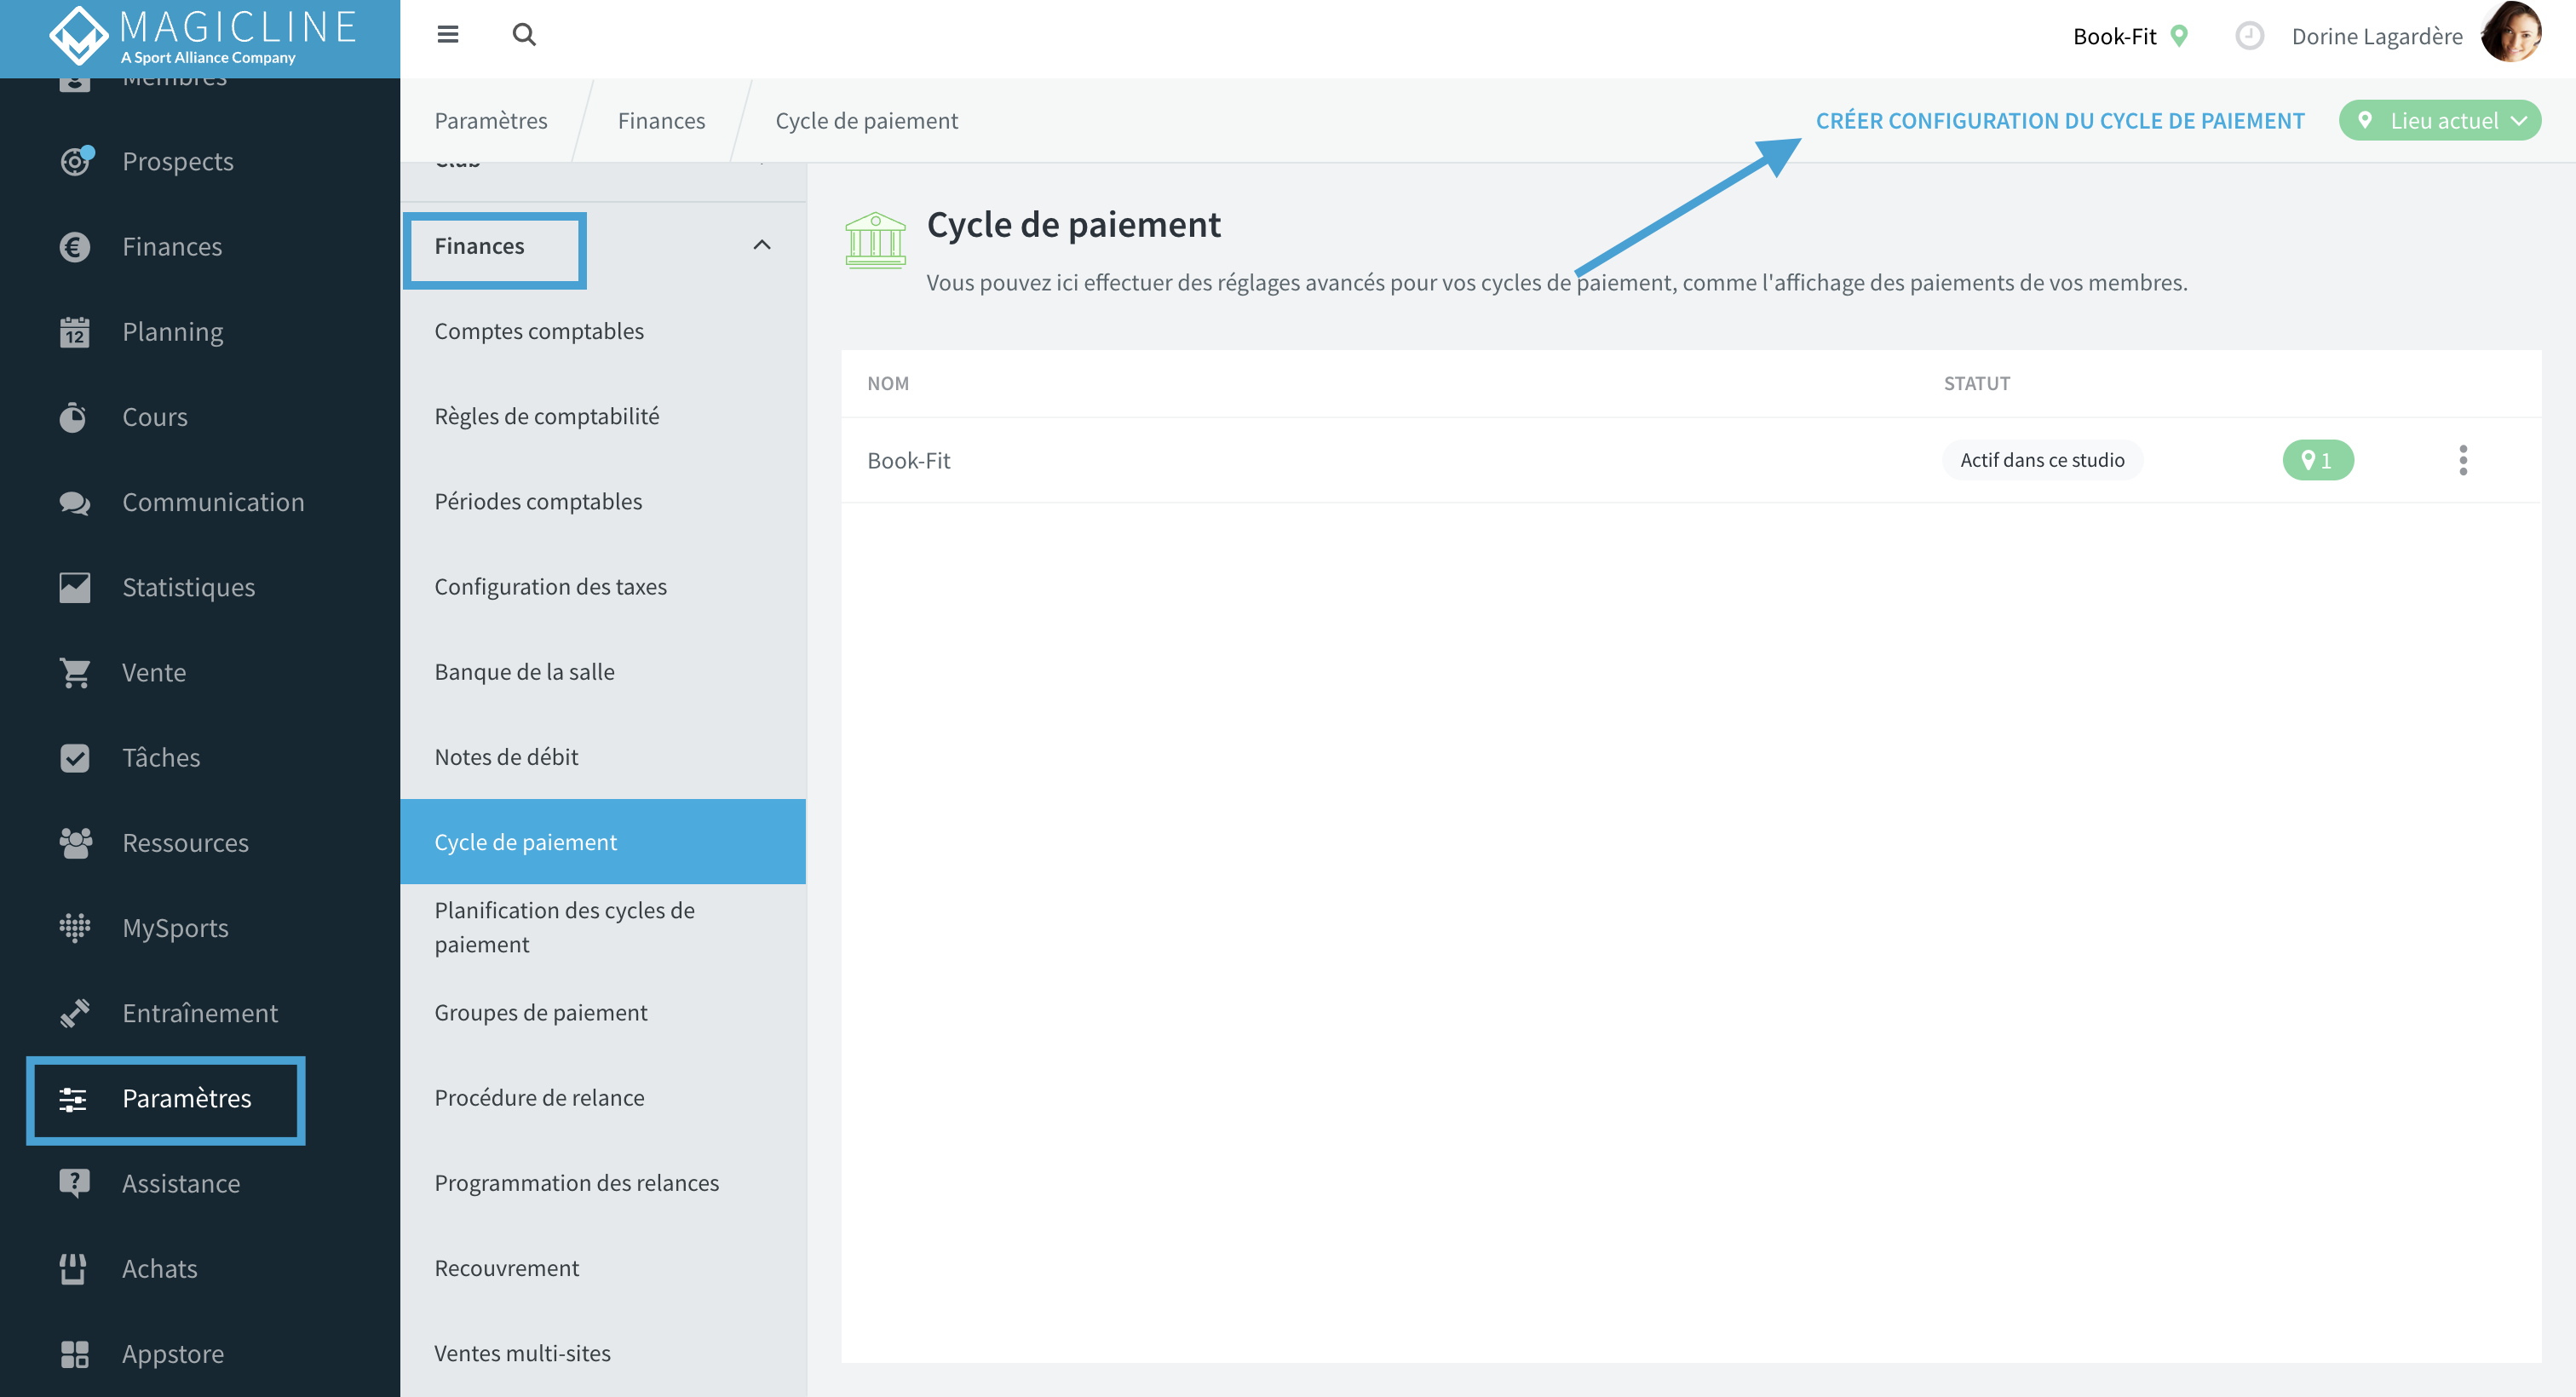
Task: Go to Statistiques in sidebar
Action: pos(189,587)
